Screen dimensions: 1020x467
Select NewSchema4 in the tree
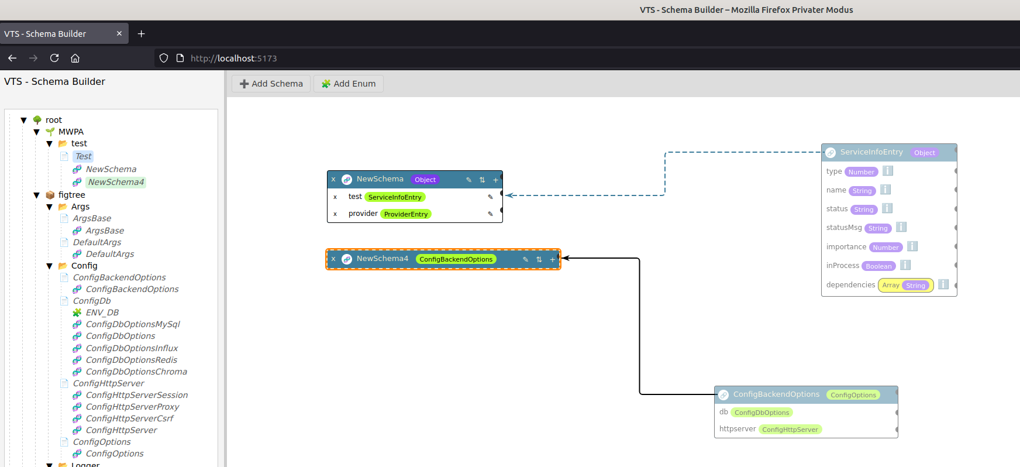[116, 182]
